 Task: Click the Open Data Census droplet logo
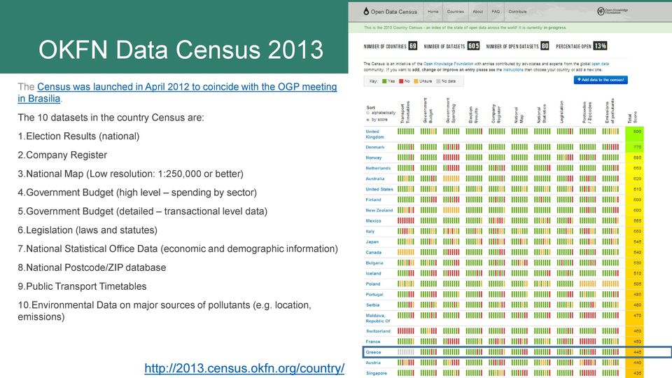pos(366,11)
